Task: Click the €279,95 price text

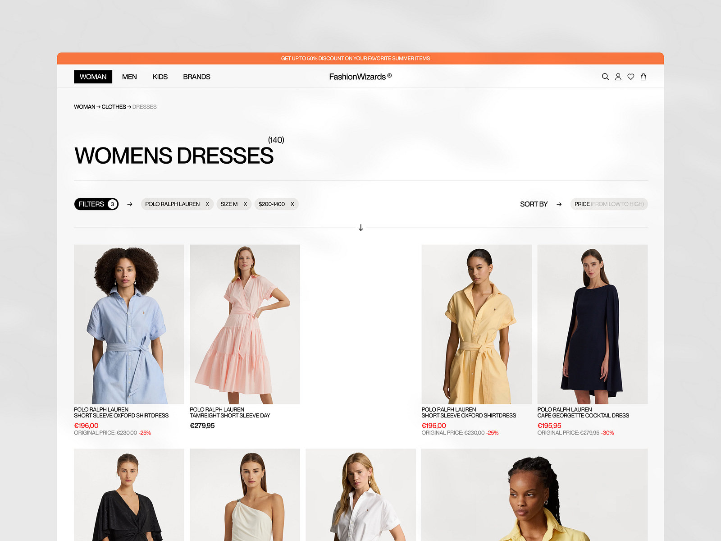Action: click(202, 426)
